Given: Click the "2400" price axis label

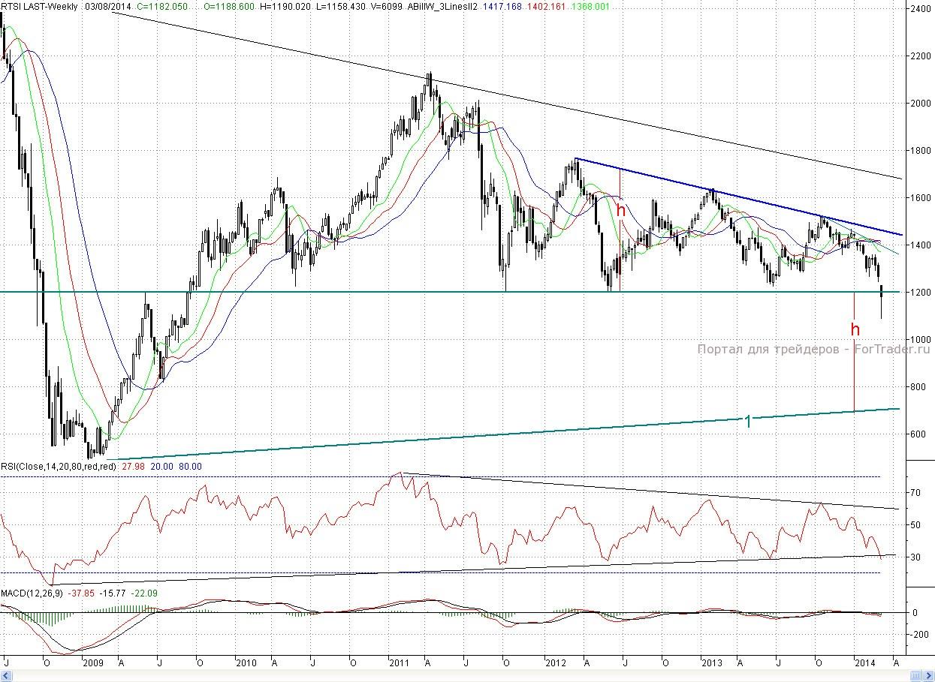Looking at the screenshot, I should (x=919, y=9).
